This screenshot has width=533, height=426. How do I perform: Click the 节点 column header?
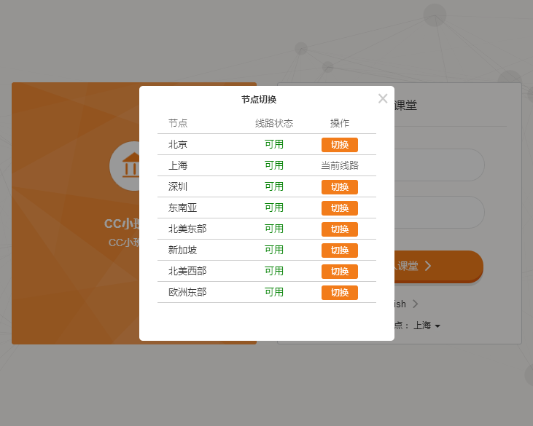tap(178, 123)
